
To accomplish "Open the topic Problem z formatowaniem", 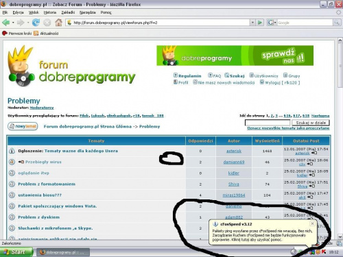I will (47, 184).
